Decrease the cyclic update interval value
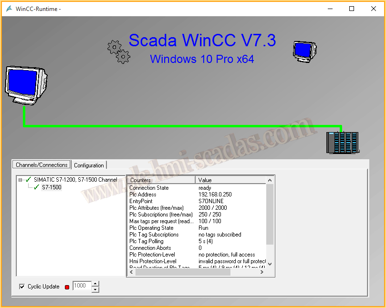This screenshot has height=308, width=386. (95, 289)
